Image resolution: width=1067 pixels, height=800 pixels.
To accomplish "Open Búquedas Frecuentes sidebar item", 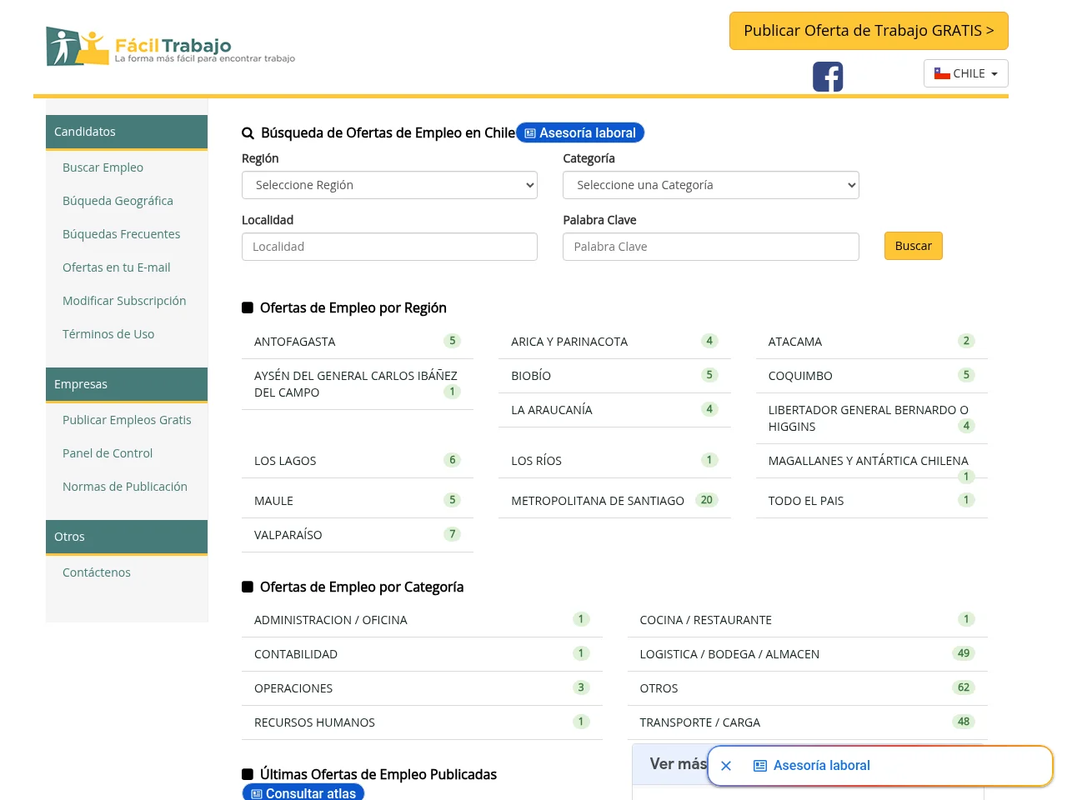I will (x=122, y=234).
